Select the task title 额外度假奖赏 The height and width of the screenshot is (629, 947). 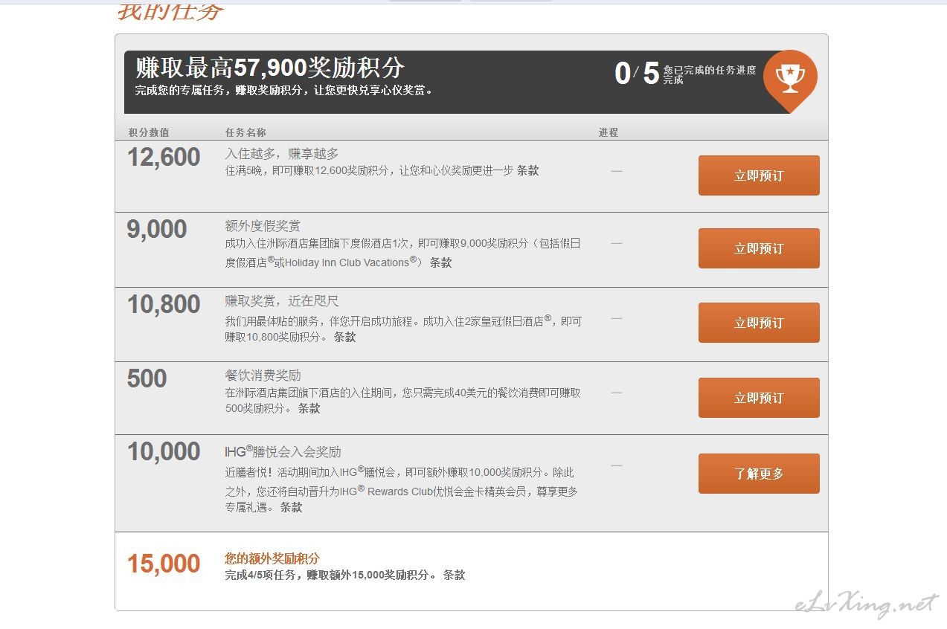coord(263,226)
